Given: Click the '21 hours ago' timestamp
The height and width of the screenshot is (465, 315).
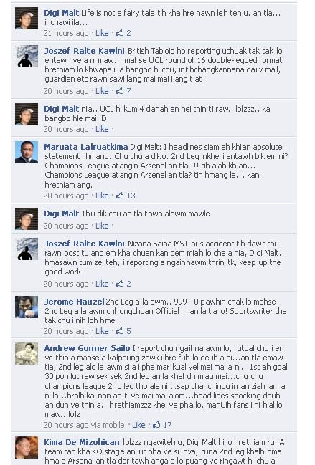Looking at the screenshot, I should [x=66, y=33].
